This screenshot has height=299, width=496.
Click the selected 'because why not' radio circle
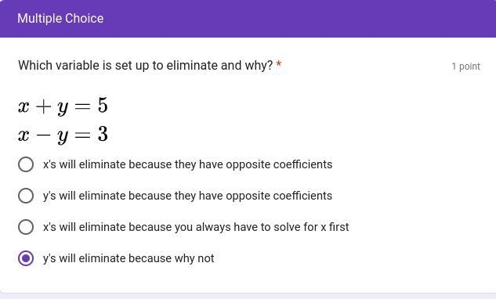click(26, 258)
